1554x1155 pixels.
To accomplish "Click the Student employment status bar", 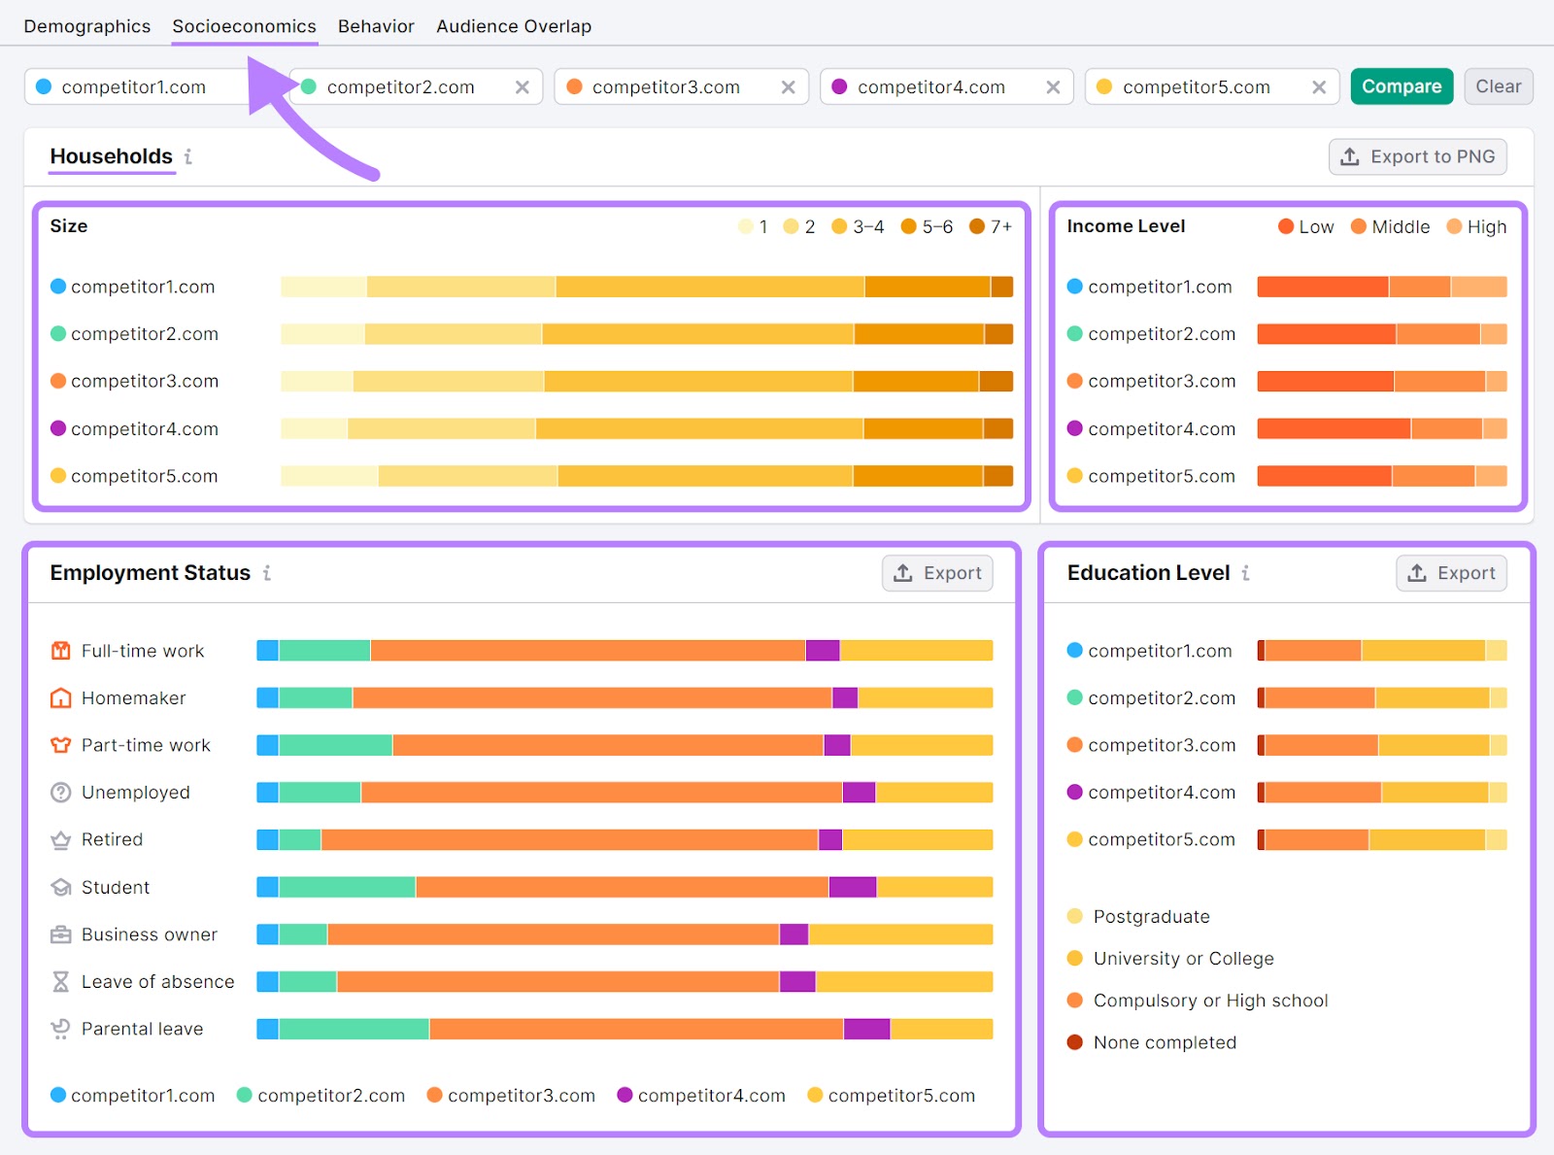I will point(625,887).
